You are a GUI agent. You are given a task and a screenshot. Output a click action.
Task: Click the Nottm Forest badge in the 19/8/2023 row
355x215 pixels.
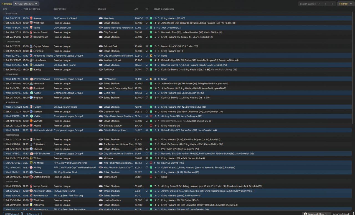pos(31,32)
